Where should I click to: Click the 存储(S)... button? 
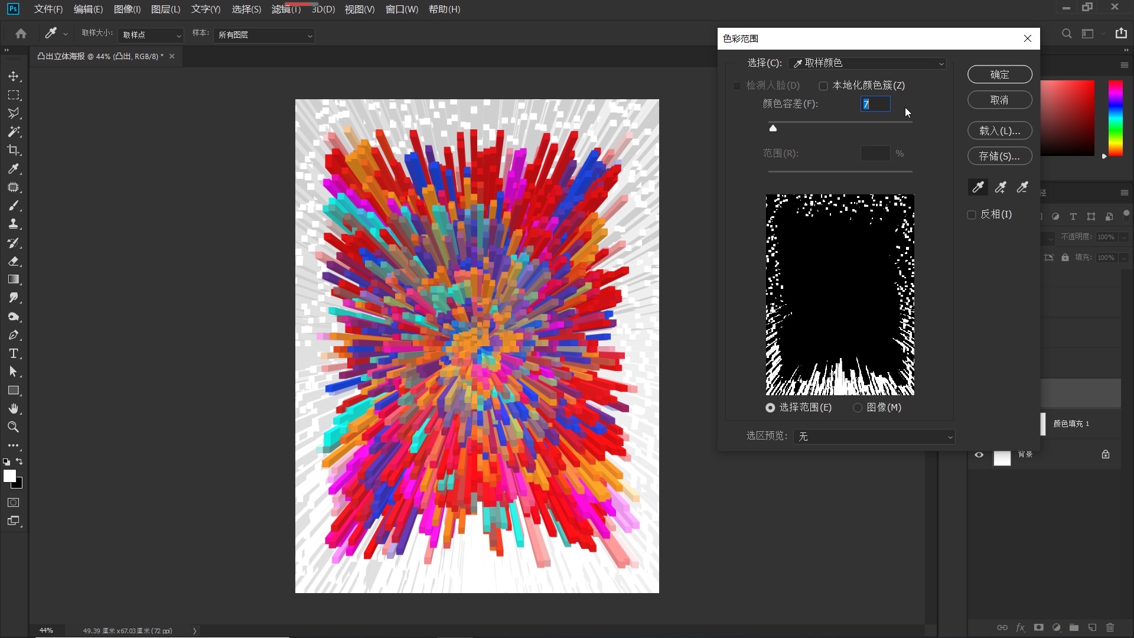pyautogui.click(x=999, y=156)
